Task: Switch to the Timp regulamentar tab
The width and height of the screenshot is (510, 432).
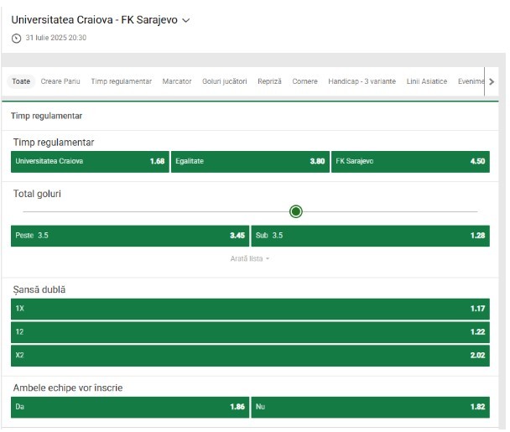Action: pos(122,81)
